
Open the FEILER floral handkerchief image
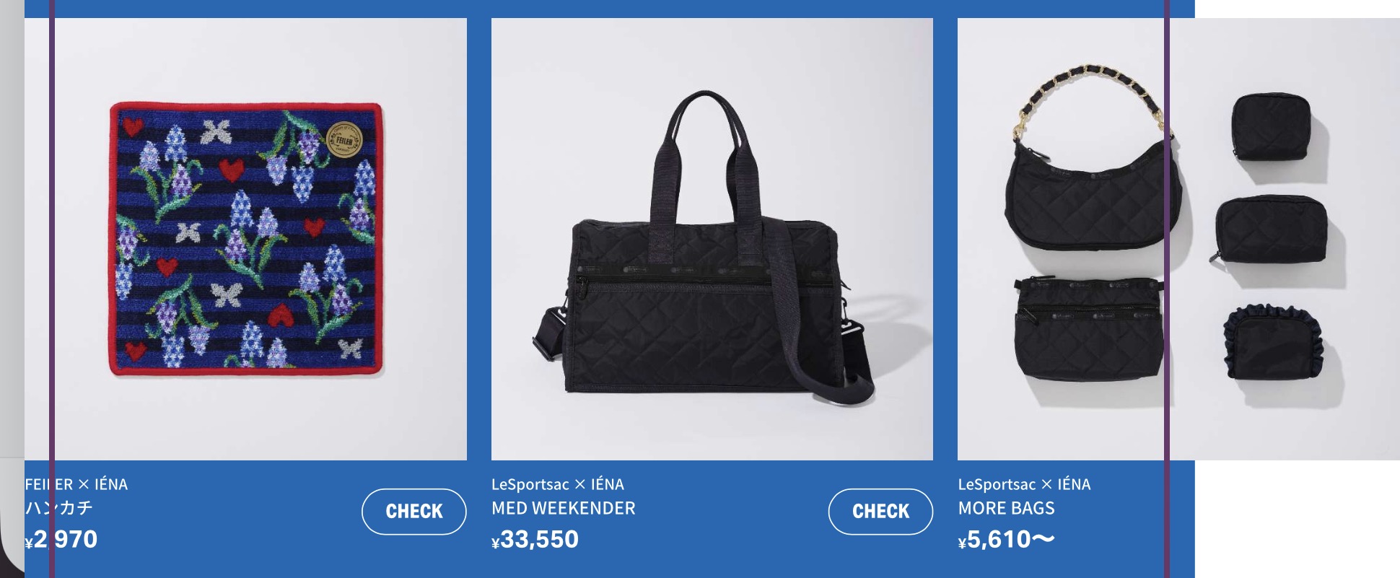(245, 239)
